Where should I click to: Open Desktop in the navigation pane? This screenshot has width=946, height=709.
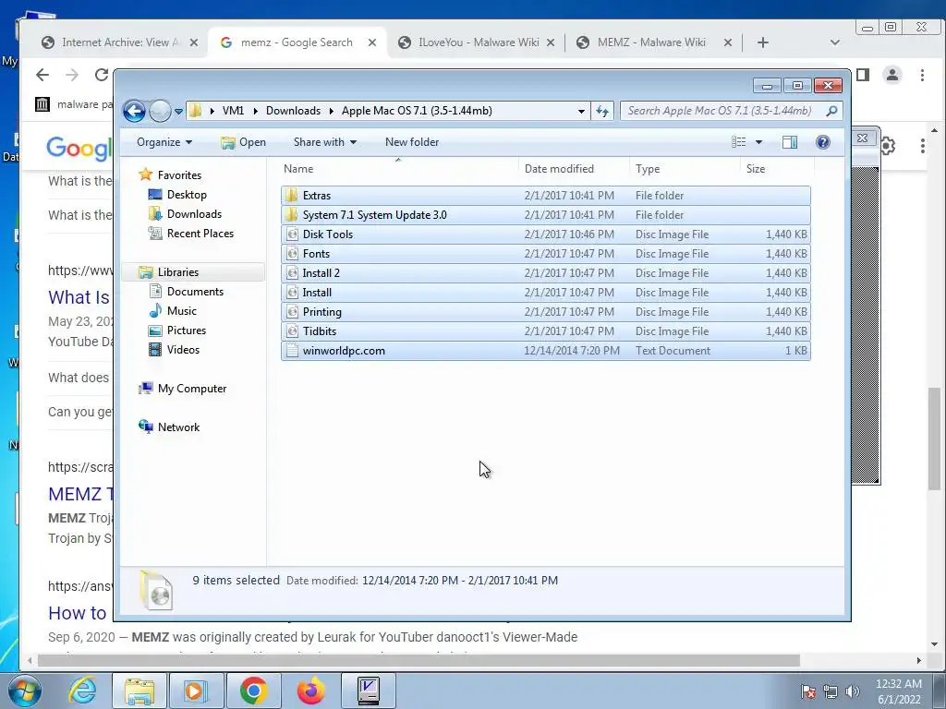coord(187,195)
